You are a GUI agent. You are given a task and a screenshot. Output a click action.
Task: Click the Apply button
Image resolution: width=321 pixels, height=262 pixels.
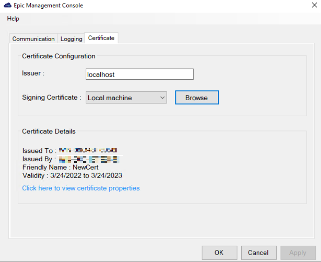[298, 253]
